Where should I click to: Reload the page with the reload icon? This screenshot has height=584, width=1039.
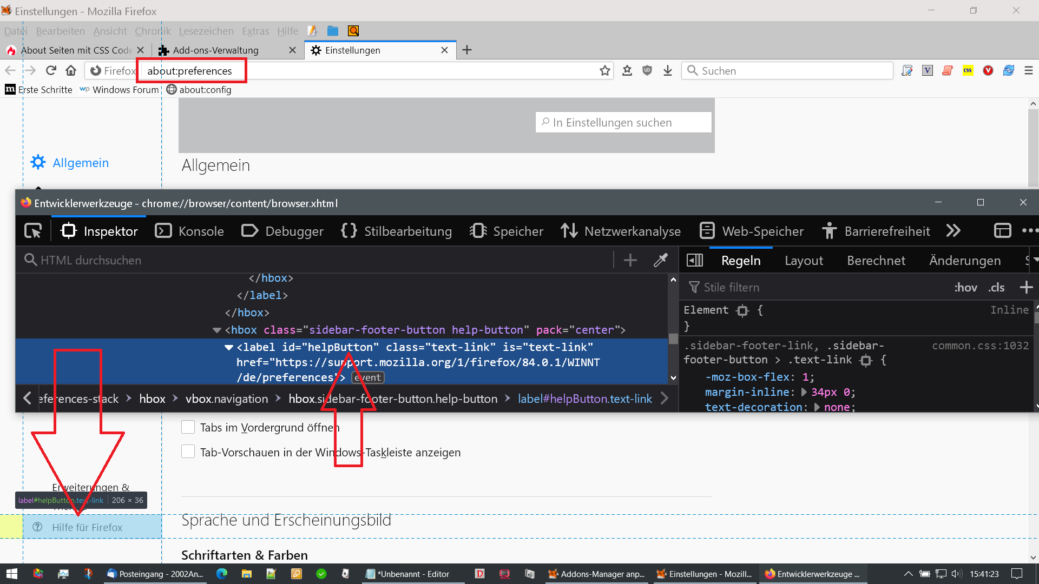(x=51, y=71)
